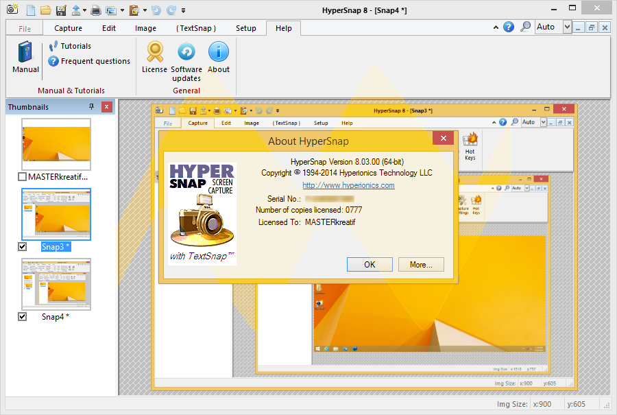
Task: Tick the MASTERkreatif thumbnail checkbox
Action: (23, 177)
